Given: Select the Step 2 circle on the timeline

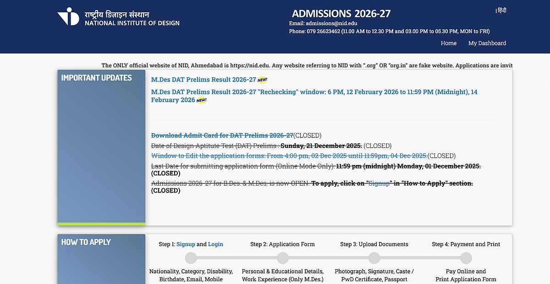Looking at the screenshot, I should pos(282,257).
